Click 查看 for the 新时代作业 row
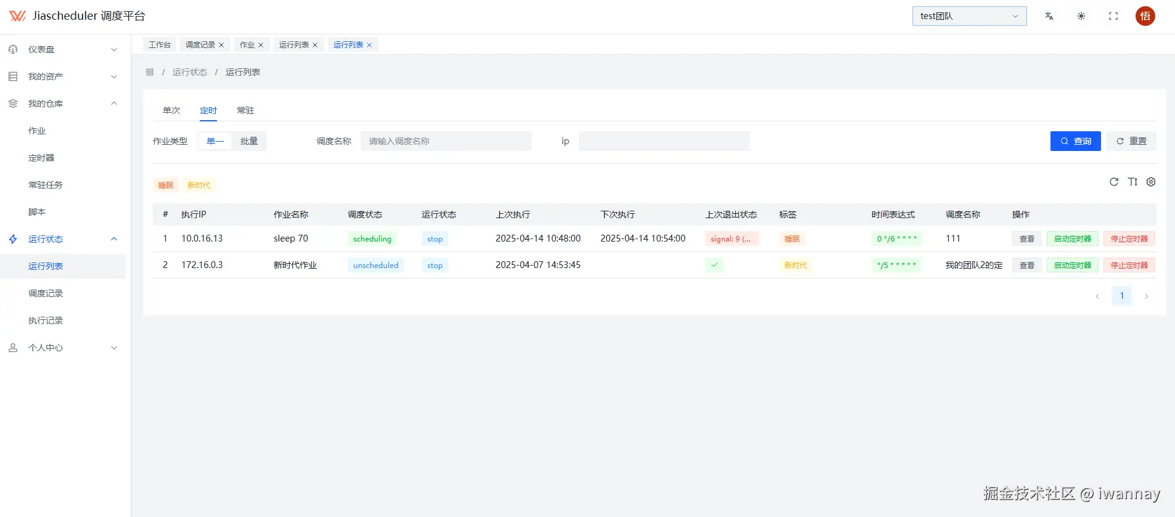The height and width of the screenshot is (517, 1175). click(x=1027, y=266)
